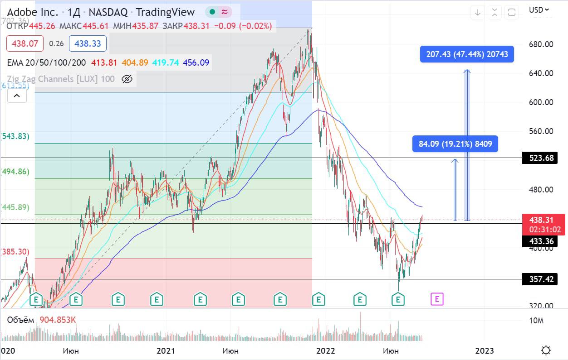Click the collapse-pane arrows icon

pyautogui.click(x=495, y=12)
